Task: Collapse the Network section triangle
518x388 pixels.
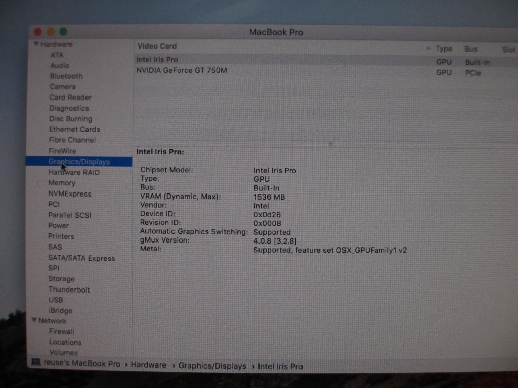Action: click(x=34, y=320)
